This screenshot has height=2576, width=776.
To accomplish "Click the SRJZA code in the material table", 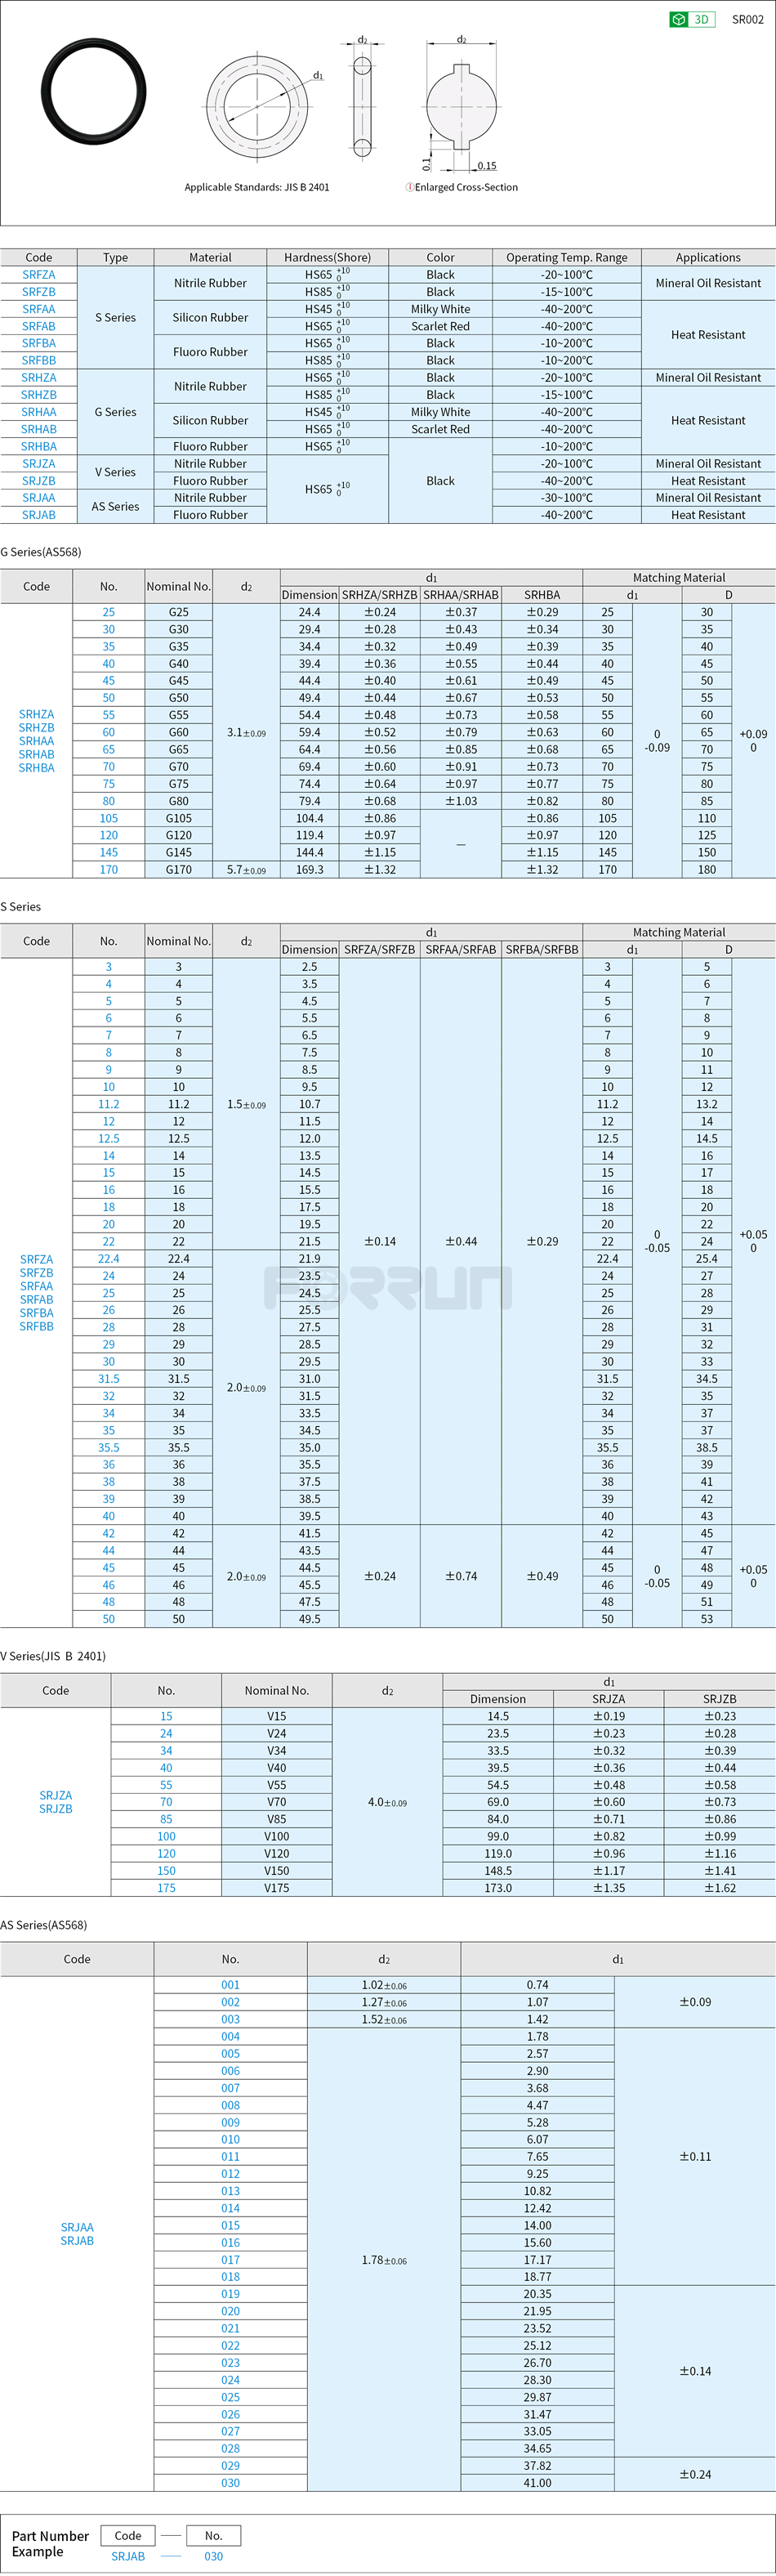I will click(39, 464).
